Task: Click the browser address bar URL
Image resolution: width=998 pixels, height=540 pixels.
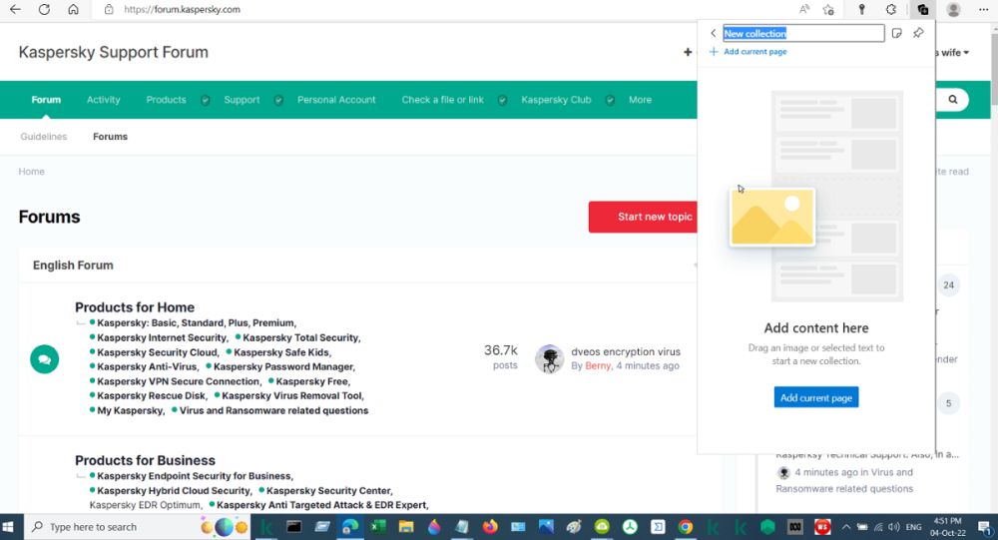Action: point(182,10)
